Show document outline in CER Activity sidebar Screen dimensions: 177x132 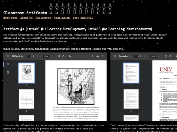pyautogui.click(x=8, y=72)
